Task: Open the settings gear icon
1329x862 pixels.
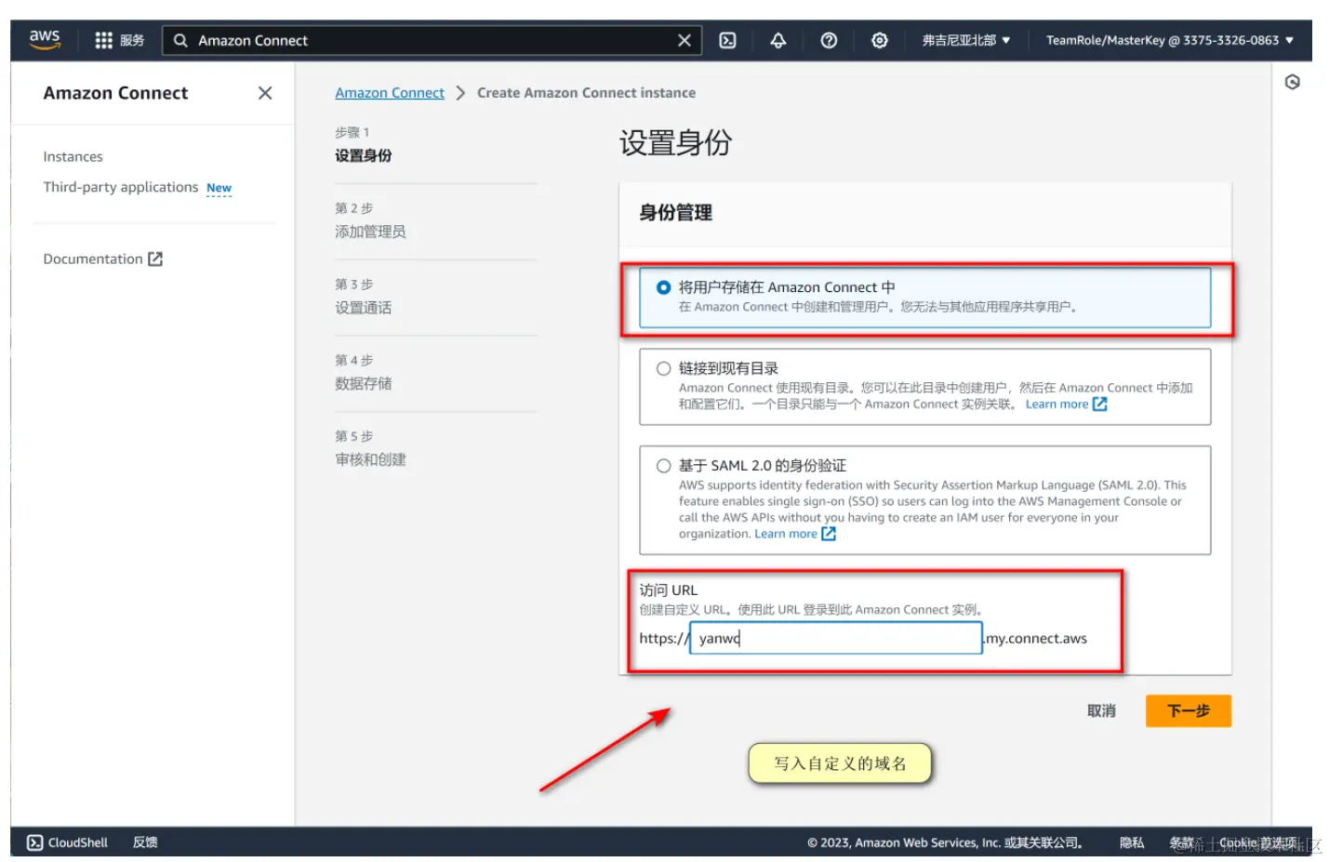Action: [x=880, y=40]
